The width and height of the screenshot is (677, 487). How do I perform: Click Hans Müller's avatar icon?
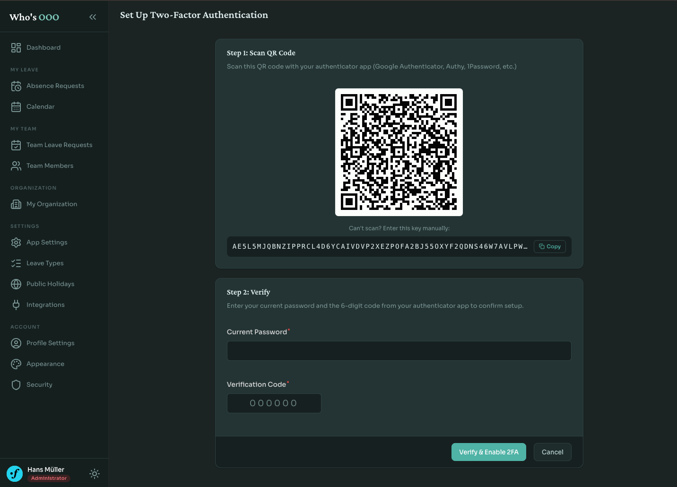15,474
